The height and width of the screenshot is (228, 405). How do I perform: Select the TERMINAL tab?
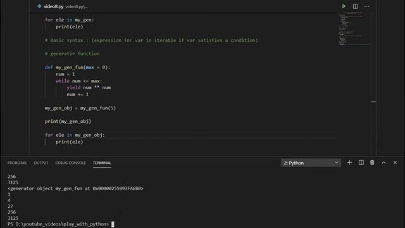[x=102, y=163]
